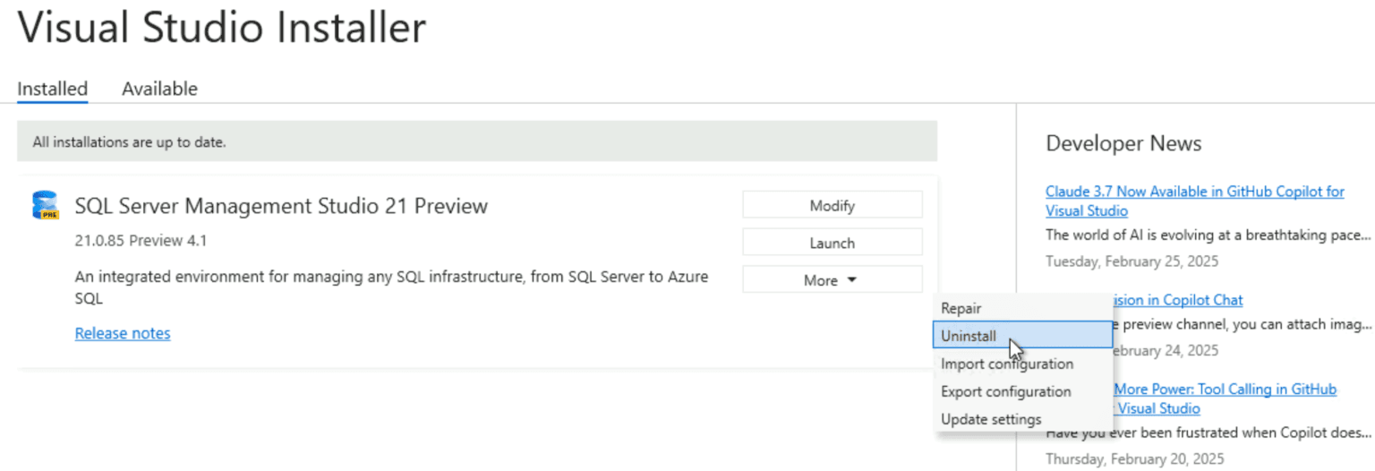
Task: Pick Import configuration from the menu
Action: click(1006, 364)
